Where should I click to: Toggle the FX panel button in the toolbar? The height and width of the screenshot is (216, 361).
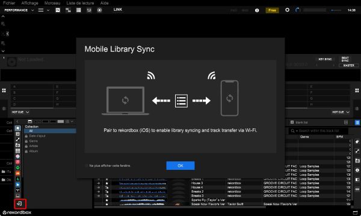[58, 10]
